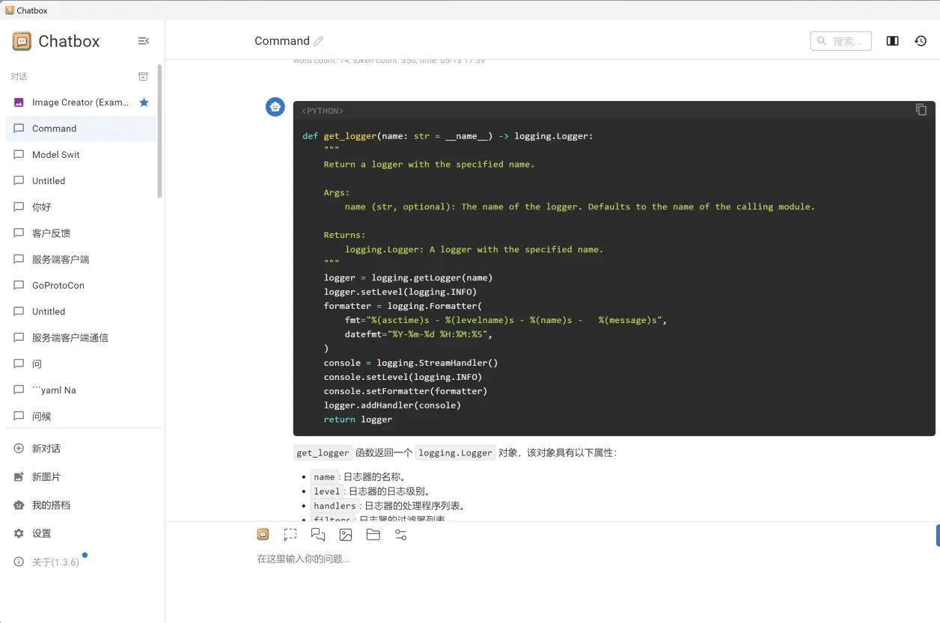Attach a file using folder icon
940x623 pixels.
[x=373, y=535]
